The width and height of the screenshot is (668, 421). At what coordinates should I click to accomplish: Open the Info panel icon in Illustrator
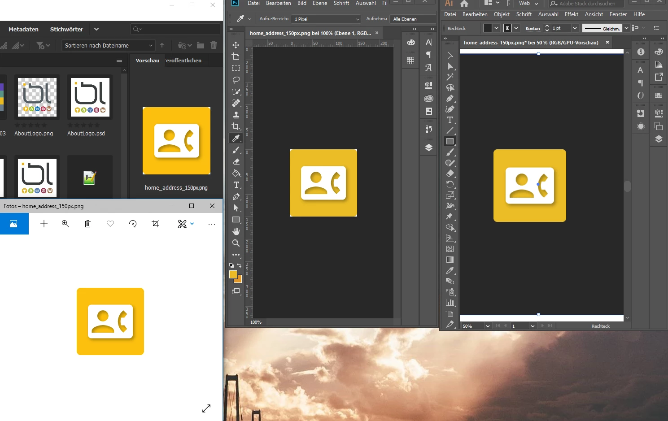[x=641, y=52]
